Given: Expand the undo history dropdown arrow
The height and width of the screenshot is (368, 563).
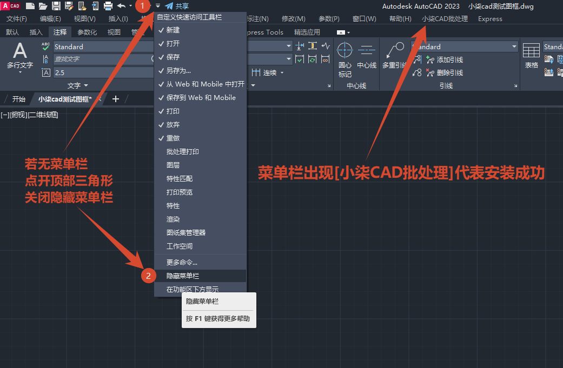Looking at the screenshot, I should click(x=131, y=6).
